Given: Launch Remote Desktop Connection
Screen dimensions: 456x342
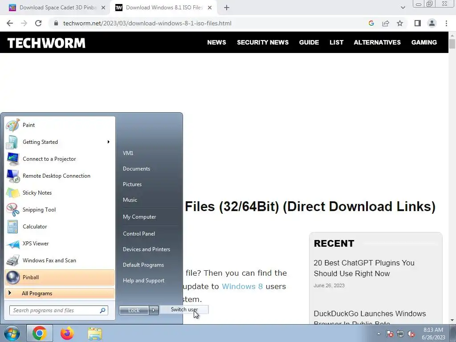Looking at the screenshot, I should [60, 175].
